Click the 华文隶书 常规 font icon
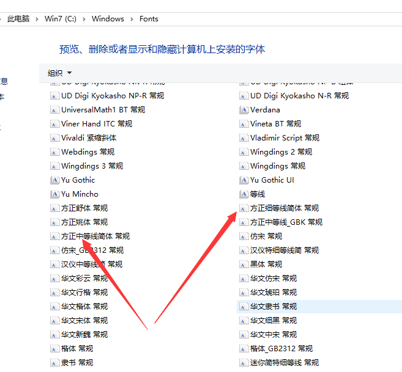The image size is (402, 372). (x=244, y=307)
